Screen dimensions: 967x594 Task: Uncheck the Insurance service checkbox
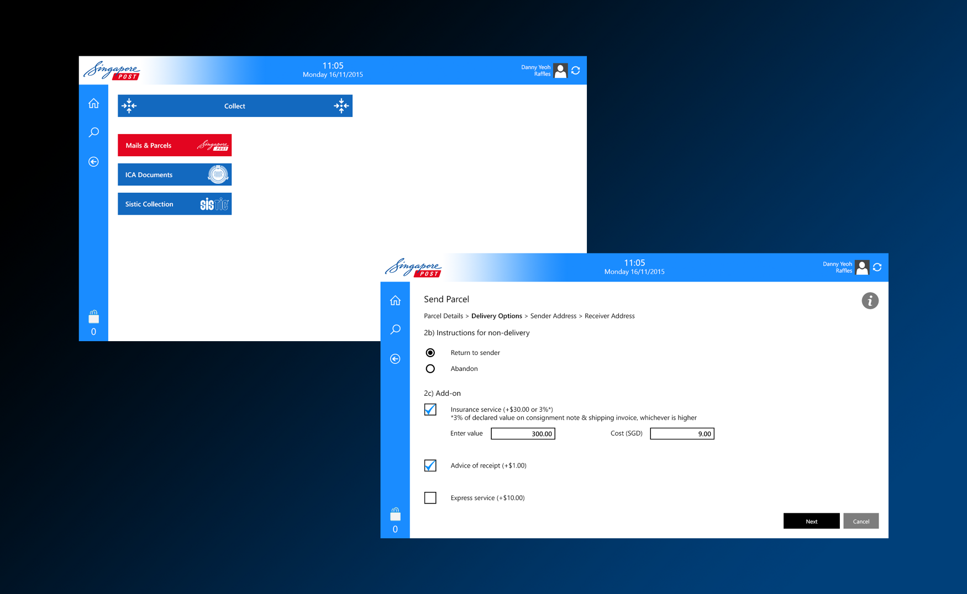[430, 410]
